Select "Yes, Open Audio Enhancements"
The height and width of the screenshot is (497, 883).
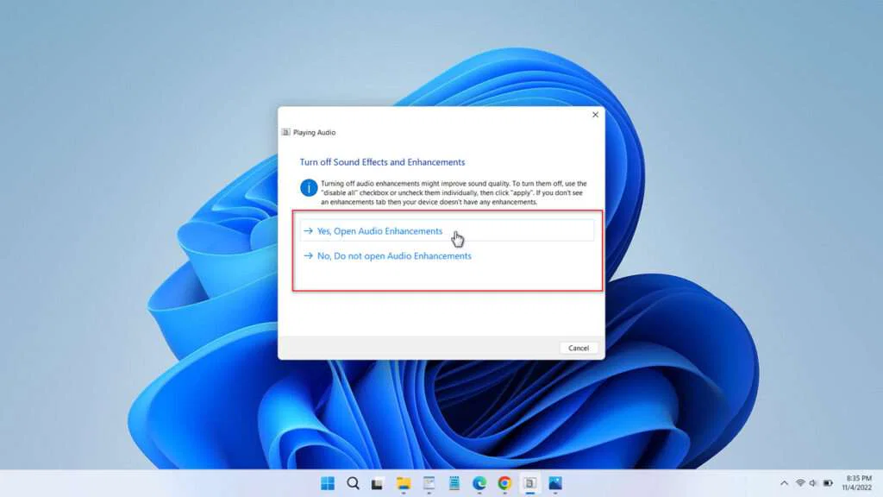[379, 231]
